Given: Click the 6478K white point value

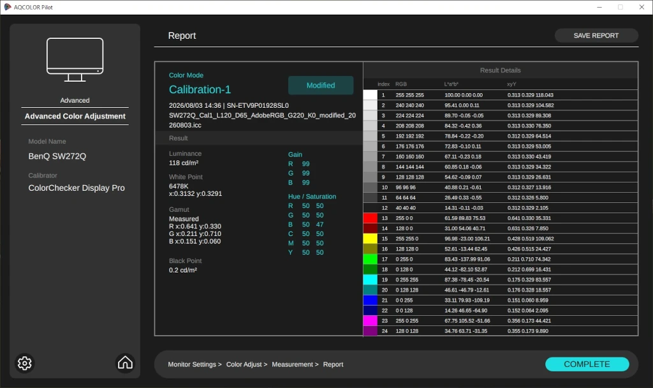Looking at the screenshot, I should pyautogui.click(x=179, y=186).
